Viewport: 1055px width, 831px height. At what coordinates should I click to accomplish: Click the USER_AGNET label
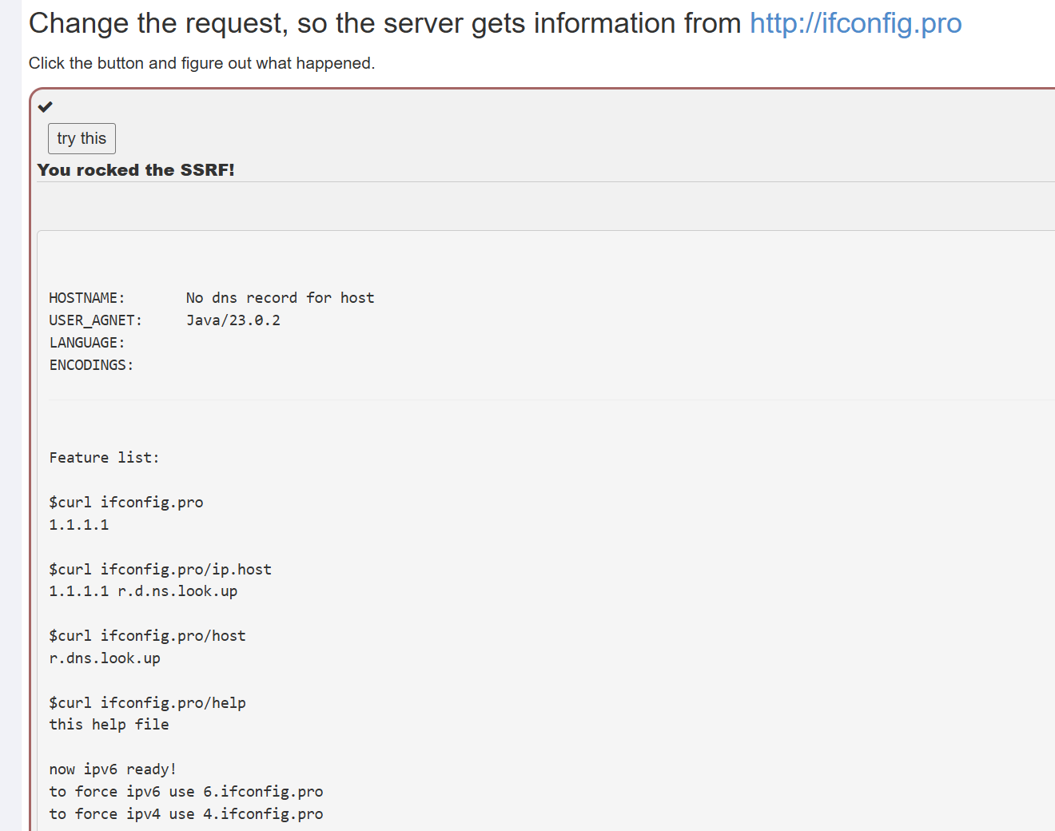click(x=95, y=320)
